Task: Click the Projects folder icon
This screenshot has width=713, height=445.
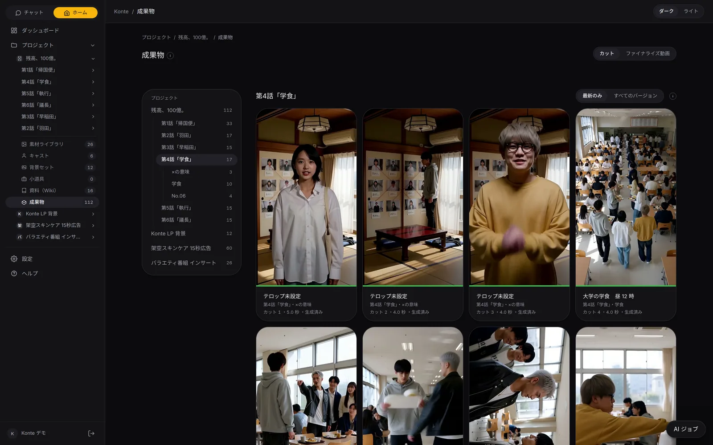Action: (x=14, y=45)
